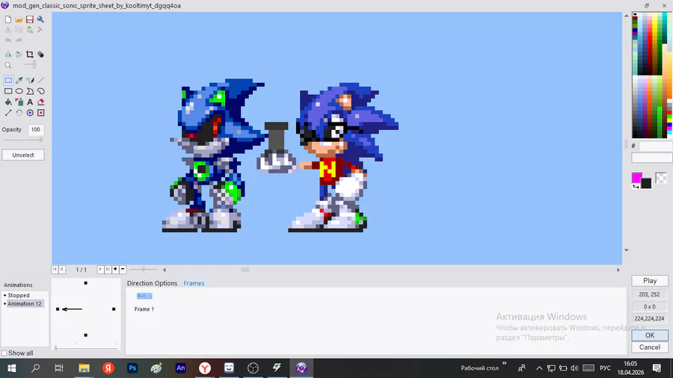Select the bottom direction square
This screenshot has height=378, width=673.
pyautogui.click(x=86, y=335)
